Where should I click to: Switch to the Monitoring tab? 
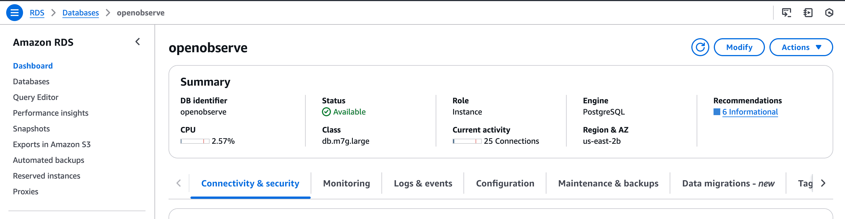click(x=346, y=183)
